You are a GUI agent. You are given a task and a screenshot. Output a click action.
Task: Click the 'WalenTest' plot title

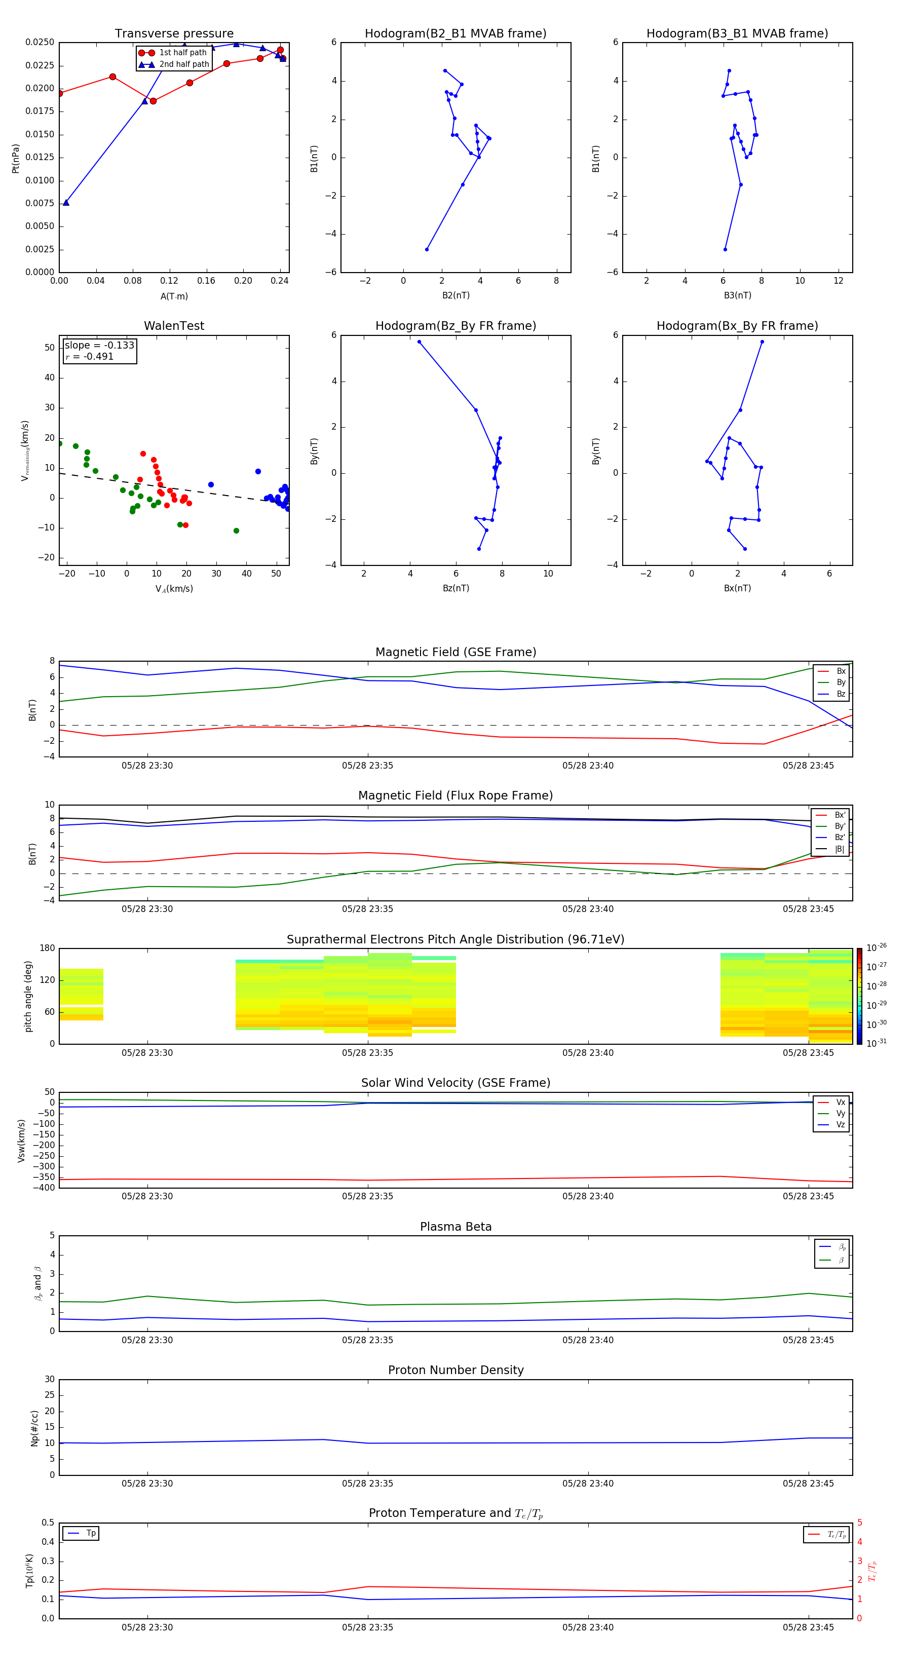coord(174,326)
